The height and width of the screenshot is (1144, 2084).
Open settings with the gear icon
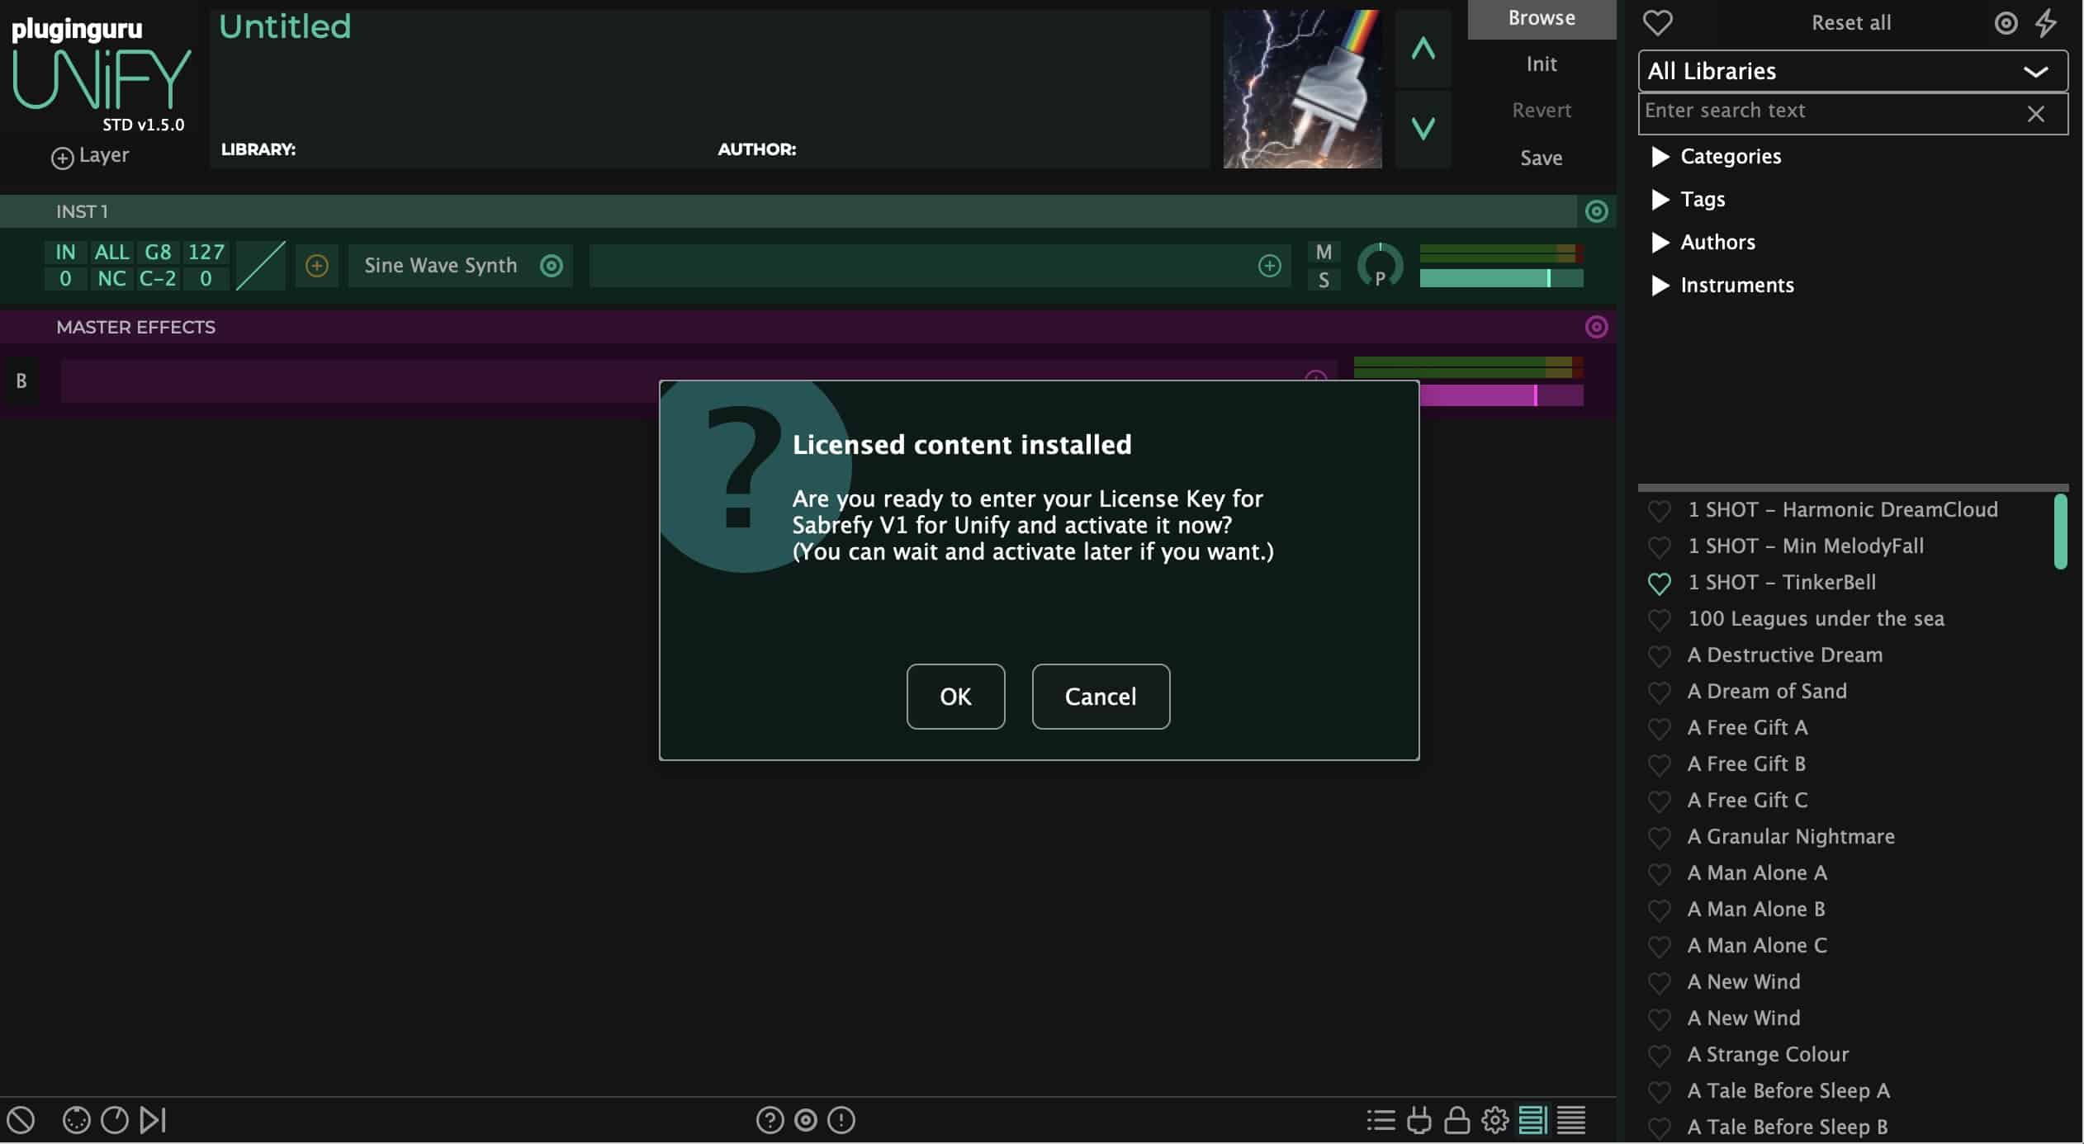[1494, 1120]
